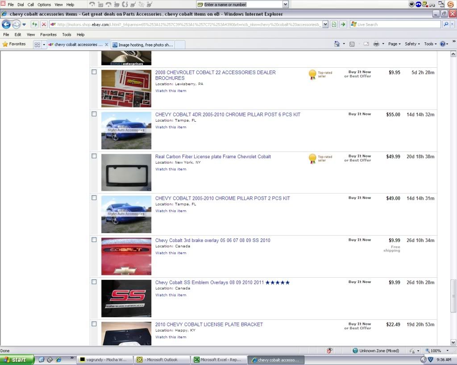Image resolution: width=457 pixels, height=365 pixels.
Task: Go to the Home page icon
Action: point(337,44)
